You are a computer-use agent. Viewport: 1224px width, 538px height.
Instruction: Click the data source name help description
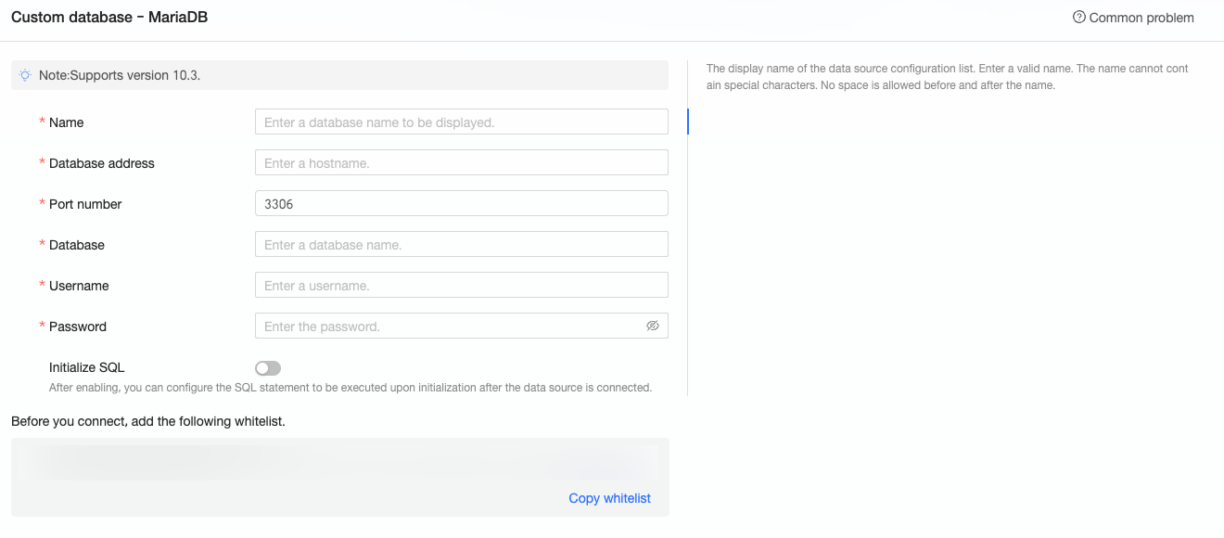946,77
